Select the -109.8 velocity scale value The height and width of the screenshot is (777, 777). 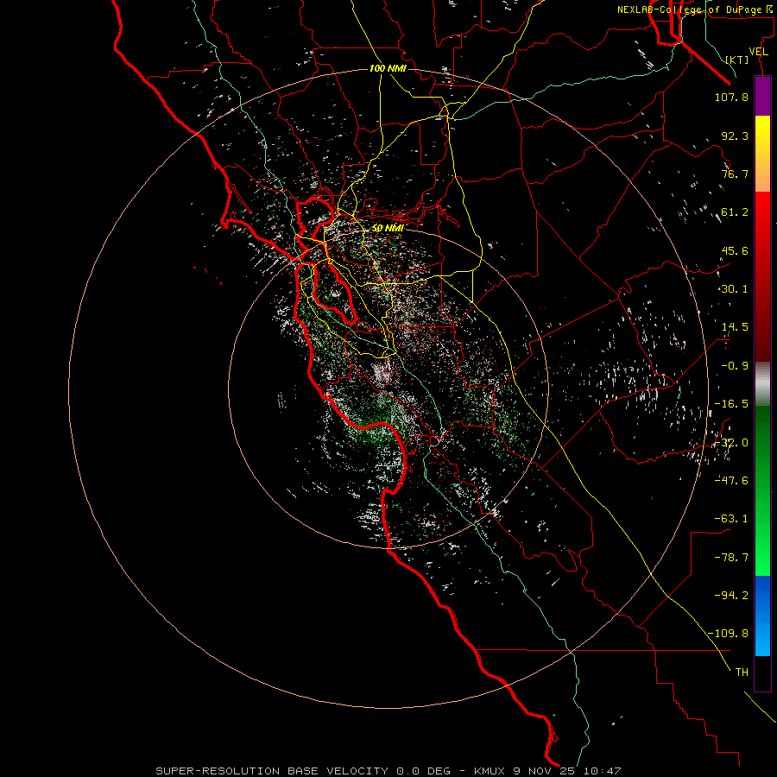pos(728,634)
